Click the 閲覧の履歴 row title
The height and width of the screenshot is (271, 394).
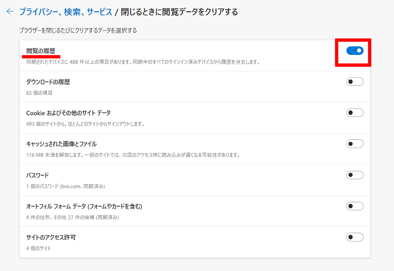point(41,51)
